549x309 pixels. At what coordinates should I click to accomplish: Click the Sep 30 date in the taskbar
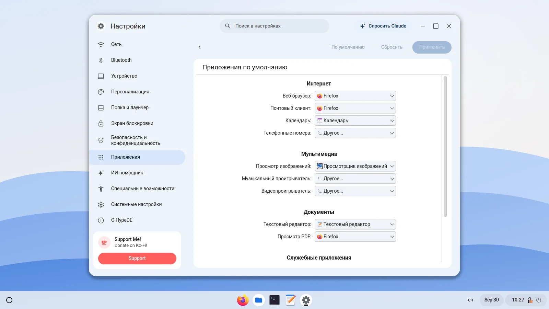491,300
